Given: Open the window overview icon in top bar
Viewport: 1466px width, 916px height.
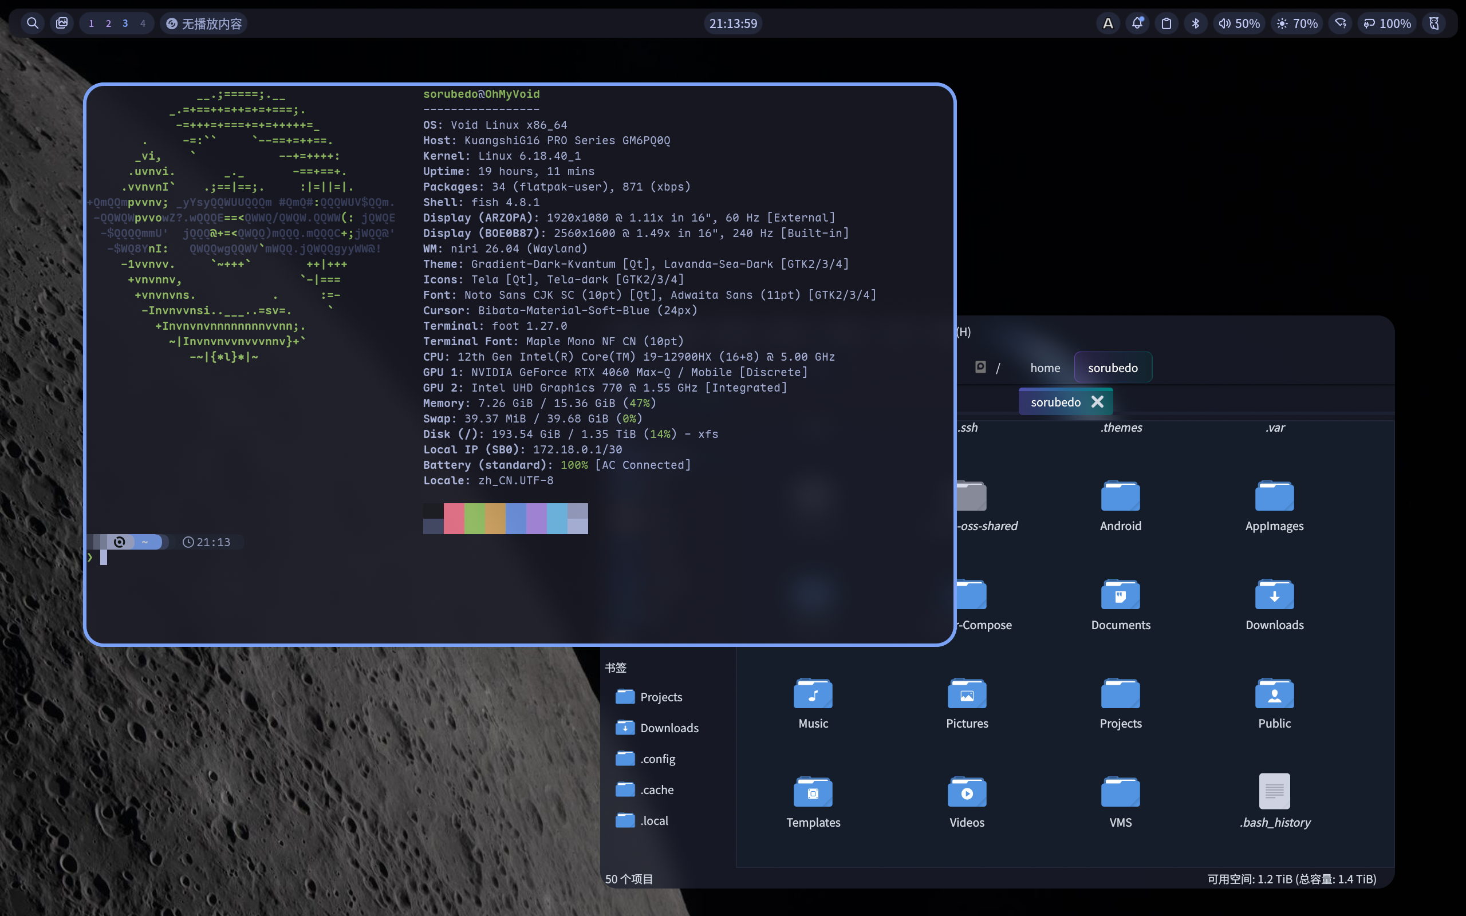Looking at the screenshot, I should click(62, 23).
